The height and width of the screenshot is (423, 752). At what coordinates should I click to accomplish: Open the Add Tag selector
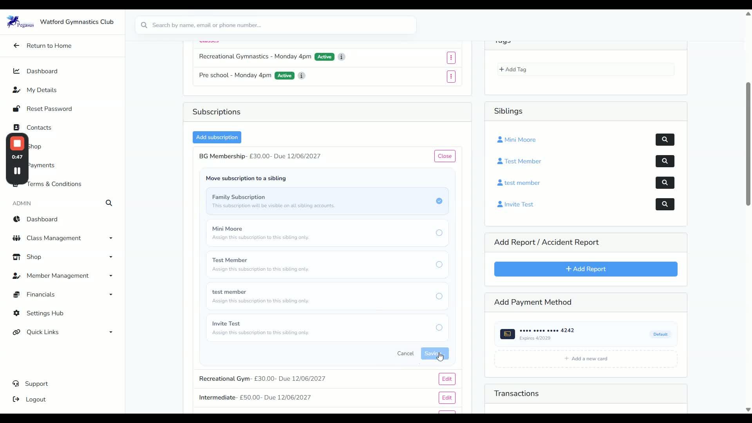point(586,69)
